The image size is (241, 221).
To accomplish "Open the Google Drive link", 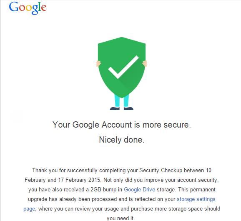I will coord(139,189).
